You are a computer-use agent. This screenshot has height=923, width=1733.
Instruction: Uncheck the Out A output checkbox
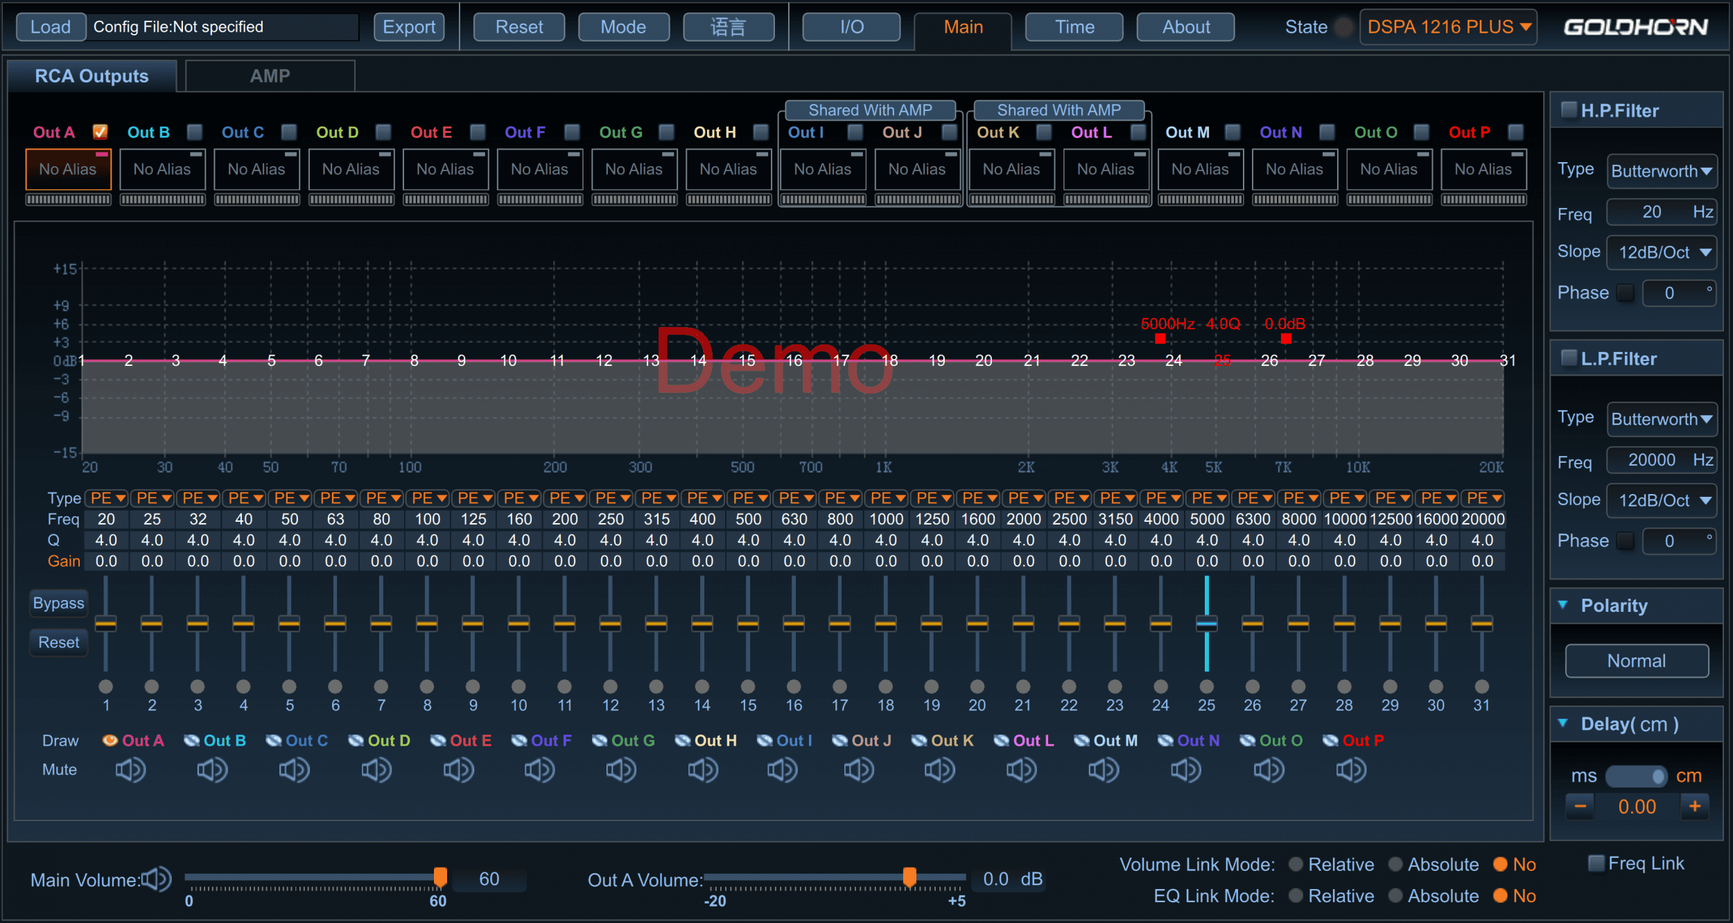click(101, 132)
